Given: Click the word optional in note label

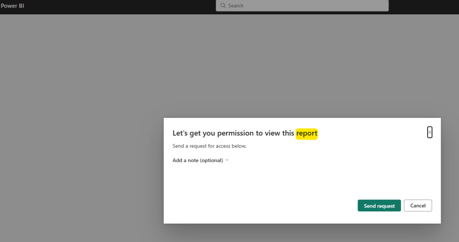Looking at the screenshot, I should point(211,160).
